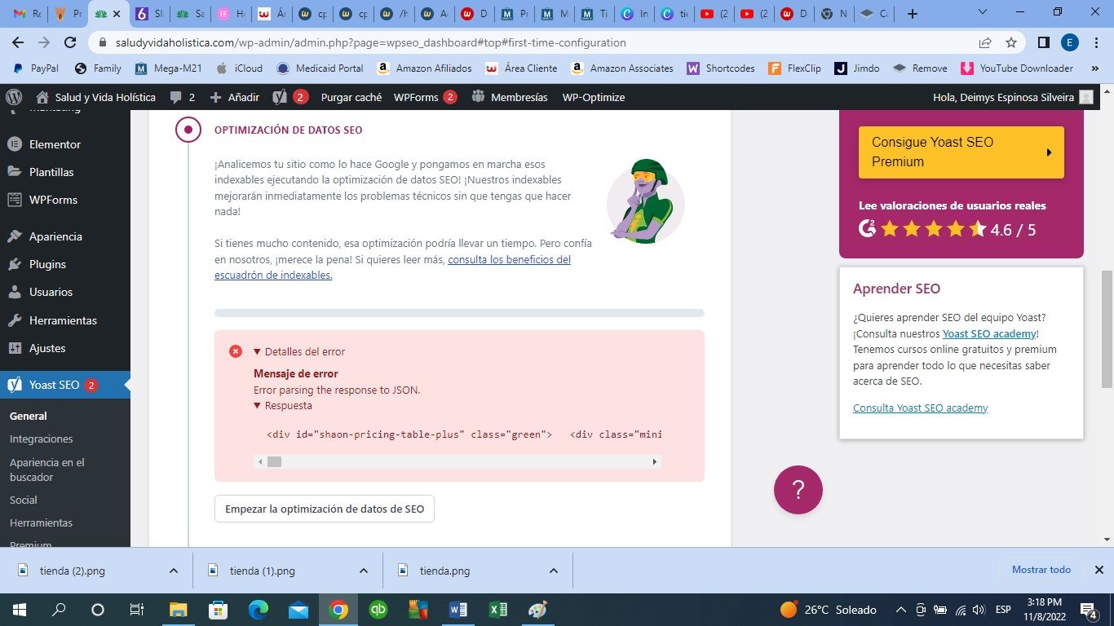Open the tienda (2).png downloaded file
The height and width of the screenshot is (626, 1114).
(x=72, y=571)
